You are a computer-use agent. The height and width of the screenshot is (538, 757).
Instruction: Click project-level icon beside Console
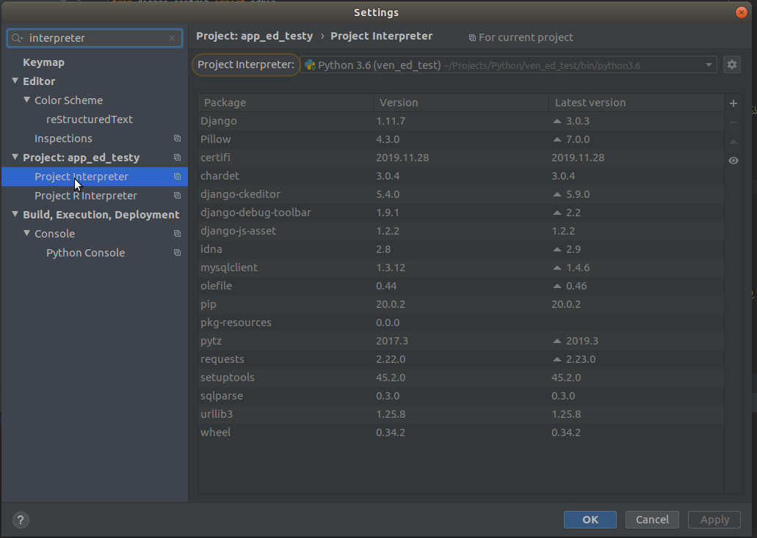[177, 233]
